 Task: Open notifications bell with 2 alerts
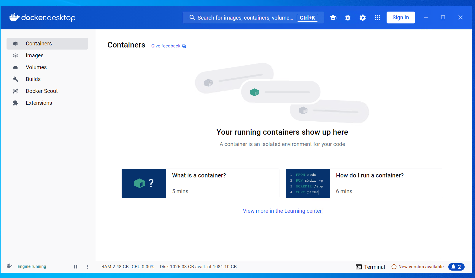[x=456, y=267]
